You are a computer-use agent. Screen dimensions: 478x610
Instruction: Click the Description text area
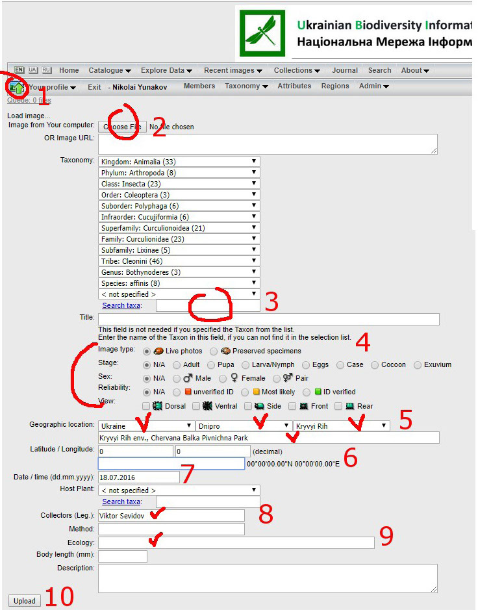coord(268,578)
